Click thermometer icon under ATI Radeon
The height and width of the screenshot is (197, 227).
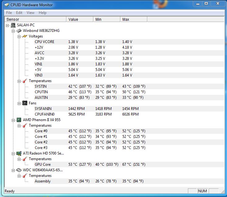click(25, 159)
